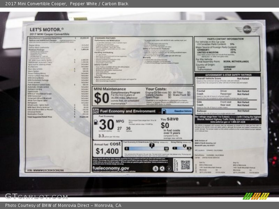Click the fuel pump icon beside 30 MPG
Screen dimensions: 279x209
96,122
